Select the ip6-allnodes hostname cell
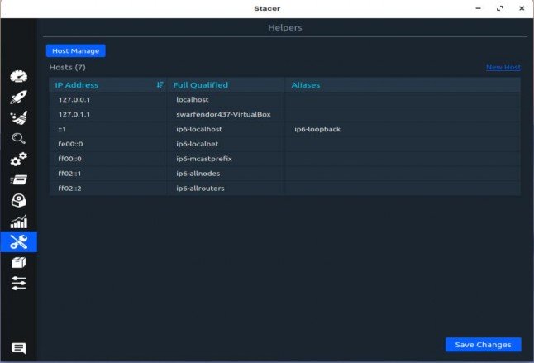Screen dimensions: 534x363 pyautogui.click(x=226, y=174)
